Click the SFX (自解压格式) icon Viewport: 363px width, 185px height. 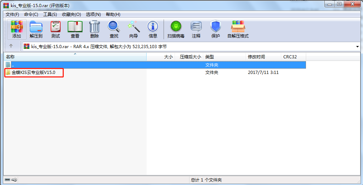pyautogui.click(x=238, y=29)
